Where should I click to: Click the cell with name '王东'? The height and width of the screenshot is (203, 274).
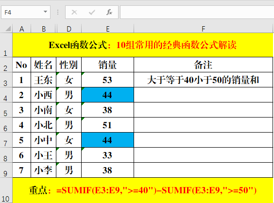coord(44,80)
